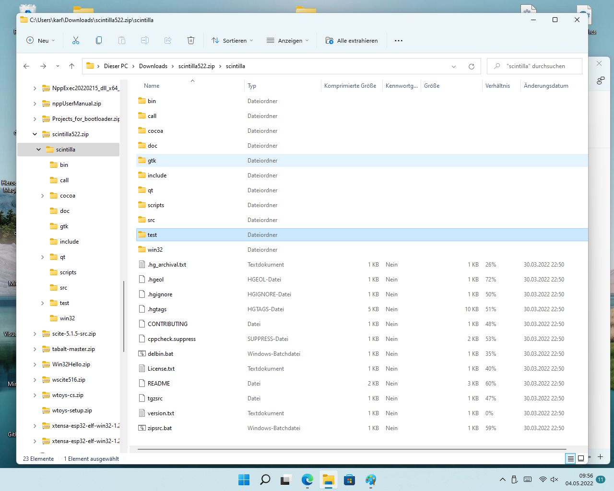Click the Copy icon in toolbar
614x491 pixels.
pyautogui.click(x=99, y=41)
